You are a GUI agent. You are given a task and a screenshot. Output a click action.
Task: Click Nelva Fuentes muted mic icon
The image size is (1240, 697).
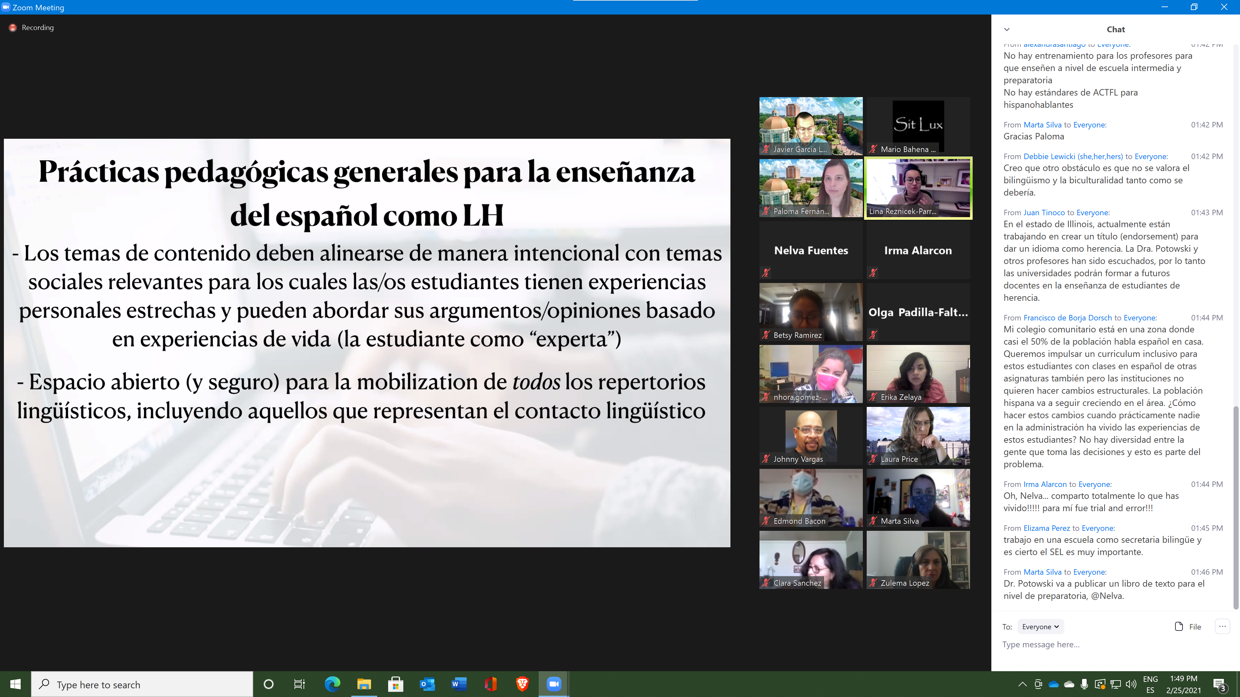click(766, 273)
